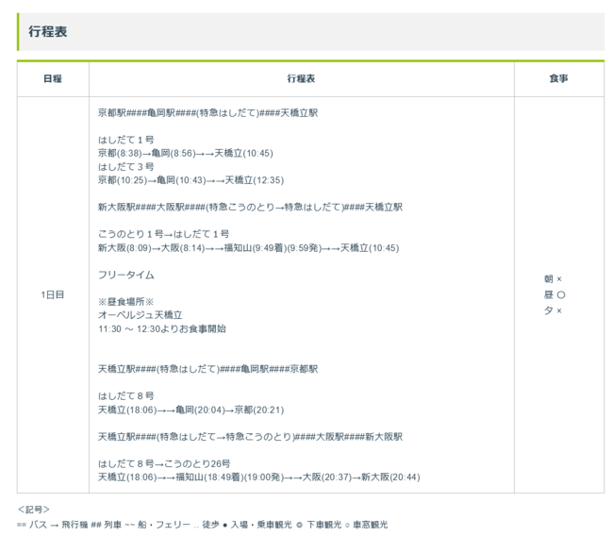
Task: Click the <記号> legend heading
Action: click(34, 510)
